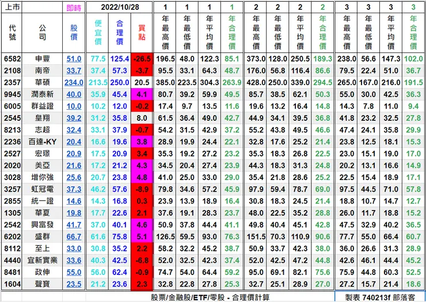Select the blue 合理價 column header
The height and width of the screenshot is (302, 426).
click(120, 33)
